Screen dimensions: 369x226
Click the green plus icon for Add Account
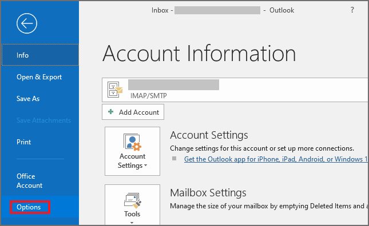click(x=110, y=112)
